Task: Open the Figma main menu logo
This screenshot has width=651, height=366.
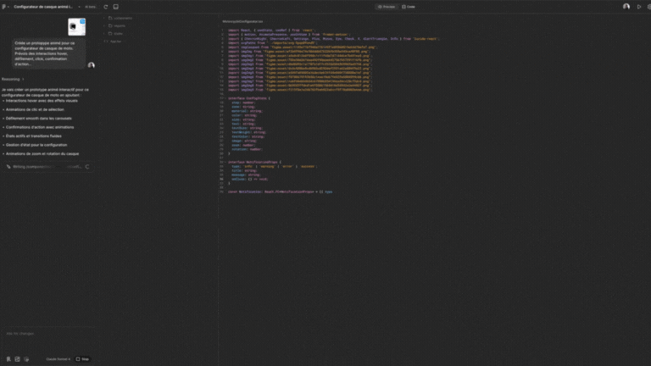Action: point(7,6)
